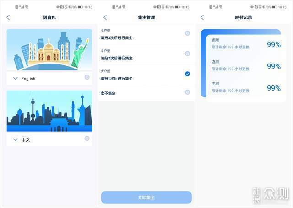
Task: Select the 中文 voice pack radio button
Action: tap(87, 138)
